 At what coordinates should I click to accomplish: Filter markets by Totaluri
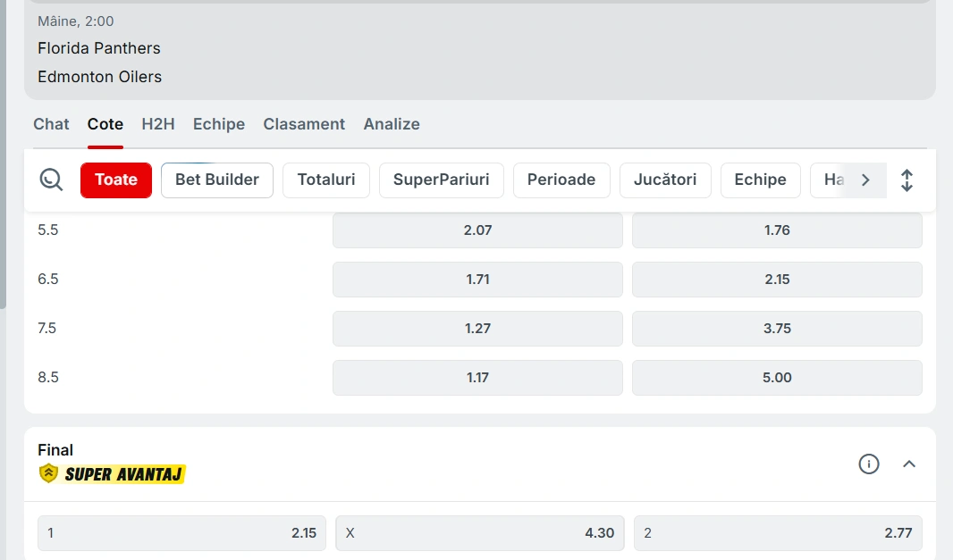pyautogui.click(x=326, y=180)
